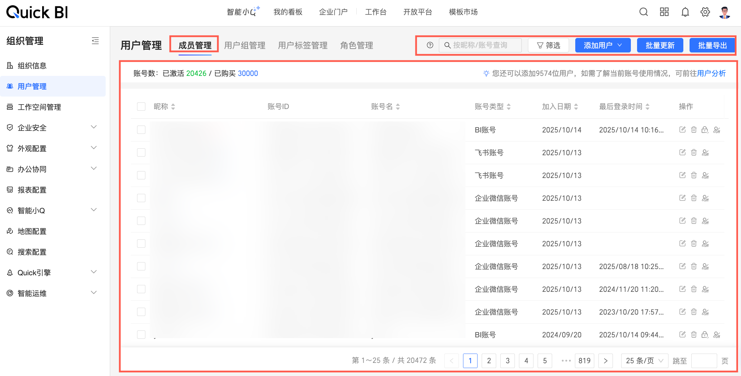Open the 添加用户 dropdown button
The image size is (741, 376).
point(603,45)
